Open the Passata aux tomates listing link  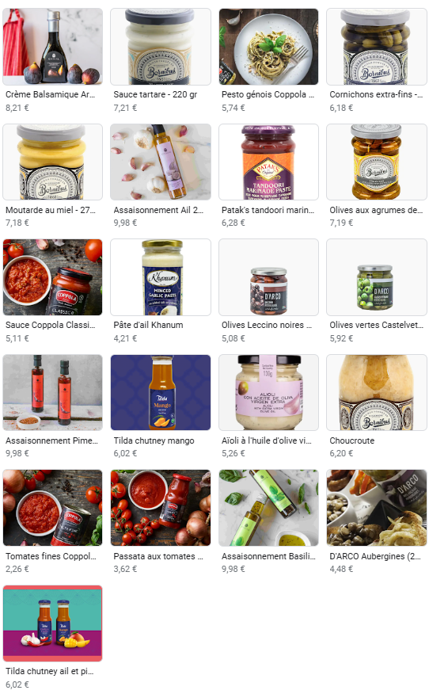tap(158, 556)
